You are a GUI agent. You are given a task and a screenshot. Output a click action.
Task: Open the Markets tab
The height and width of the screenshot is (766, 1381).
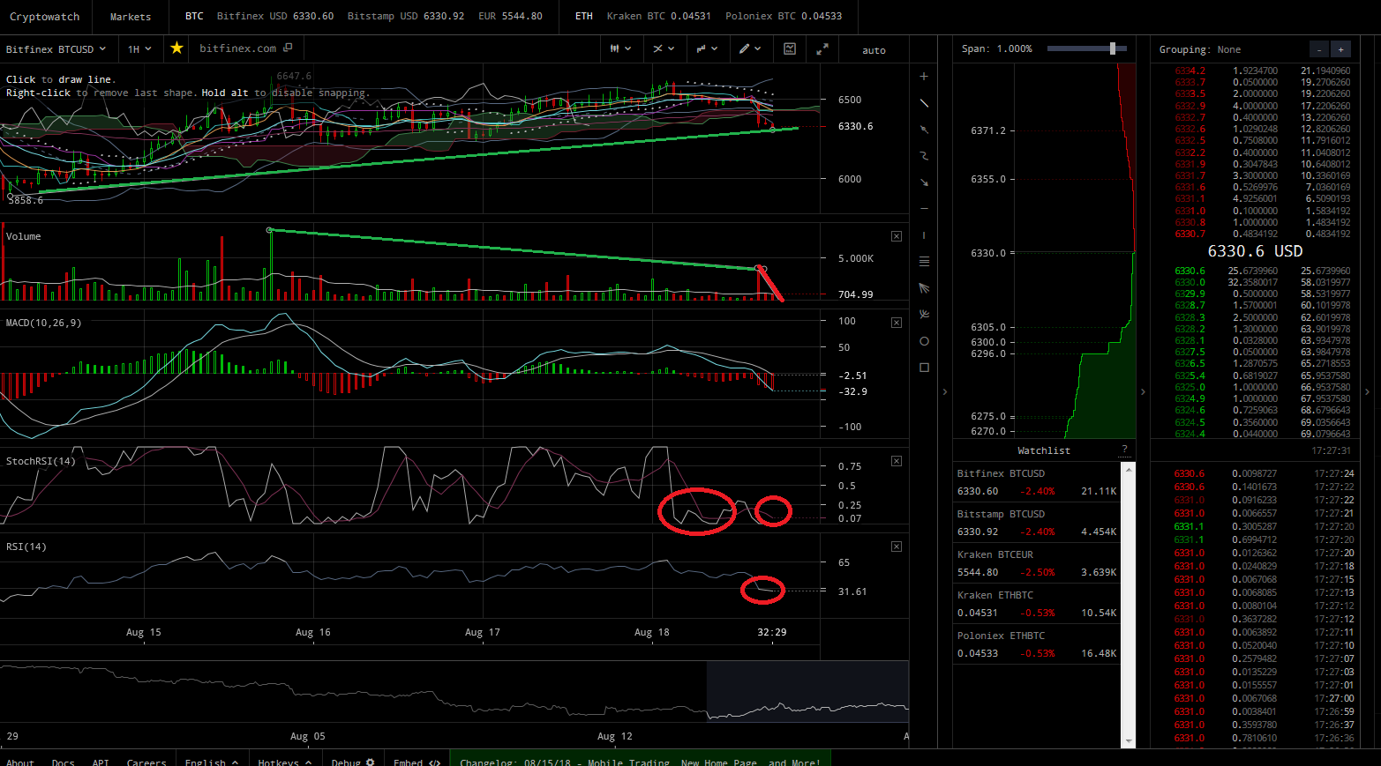[131, 17]
